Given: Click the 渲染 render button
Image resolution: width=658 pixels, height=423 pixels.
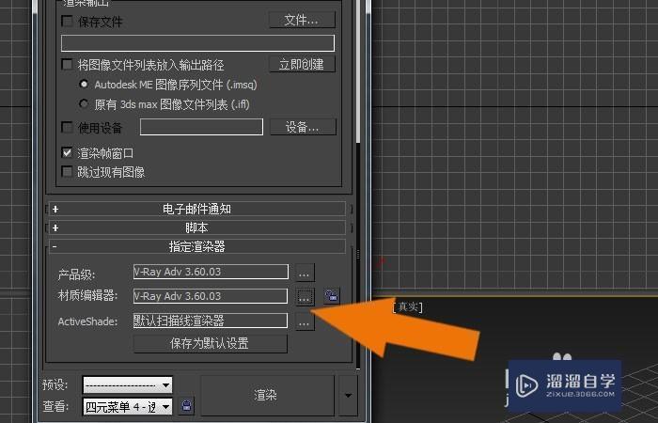Looking at the screenshot, I should point(267,395).
